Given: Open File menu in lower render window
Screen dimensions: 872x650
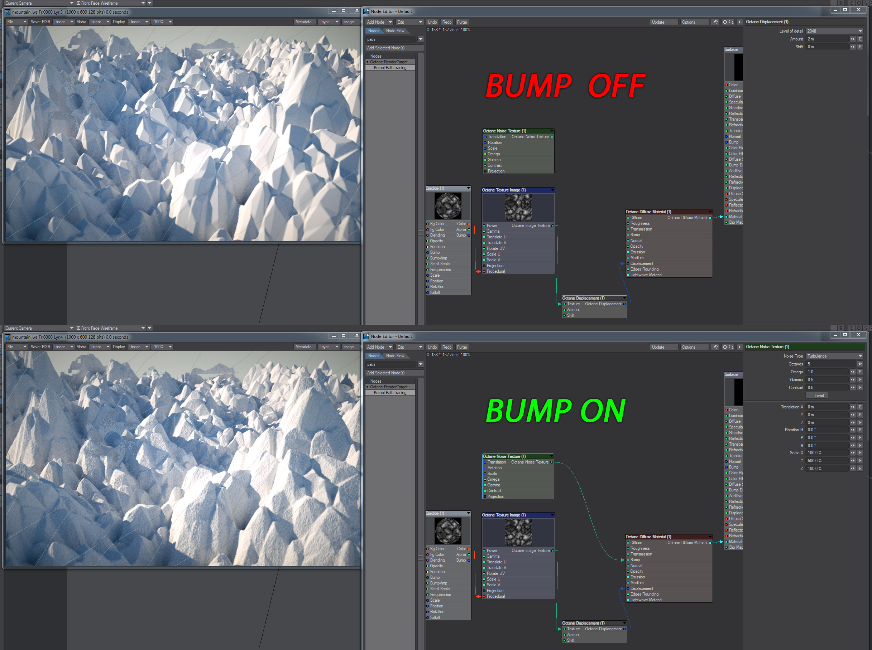Looking at the screenshot, I should (x=16, y=346).
